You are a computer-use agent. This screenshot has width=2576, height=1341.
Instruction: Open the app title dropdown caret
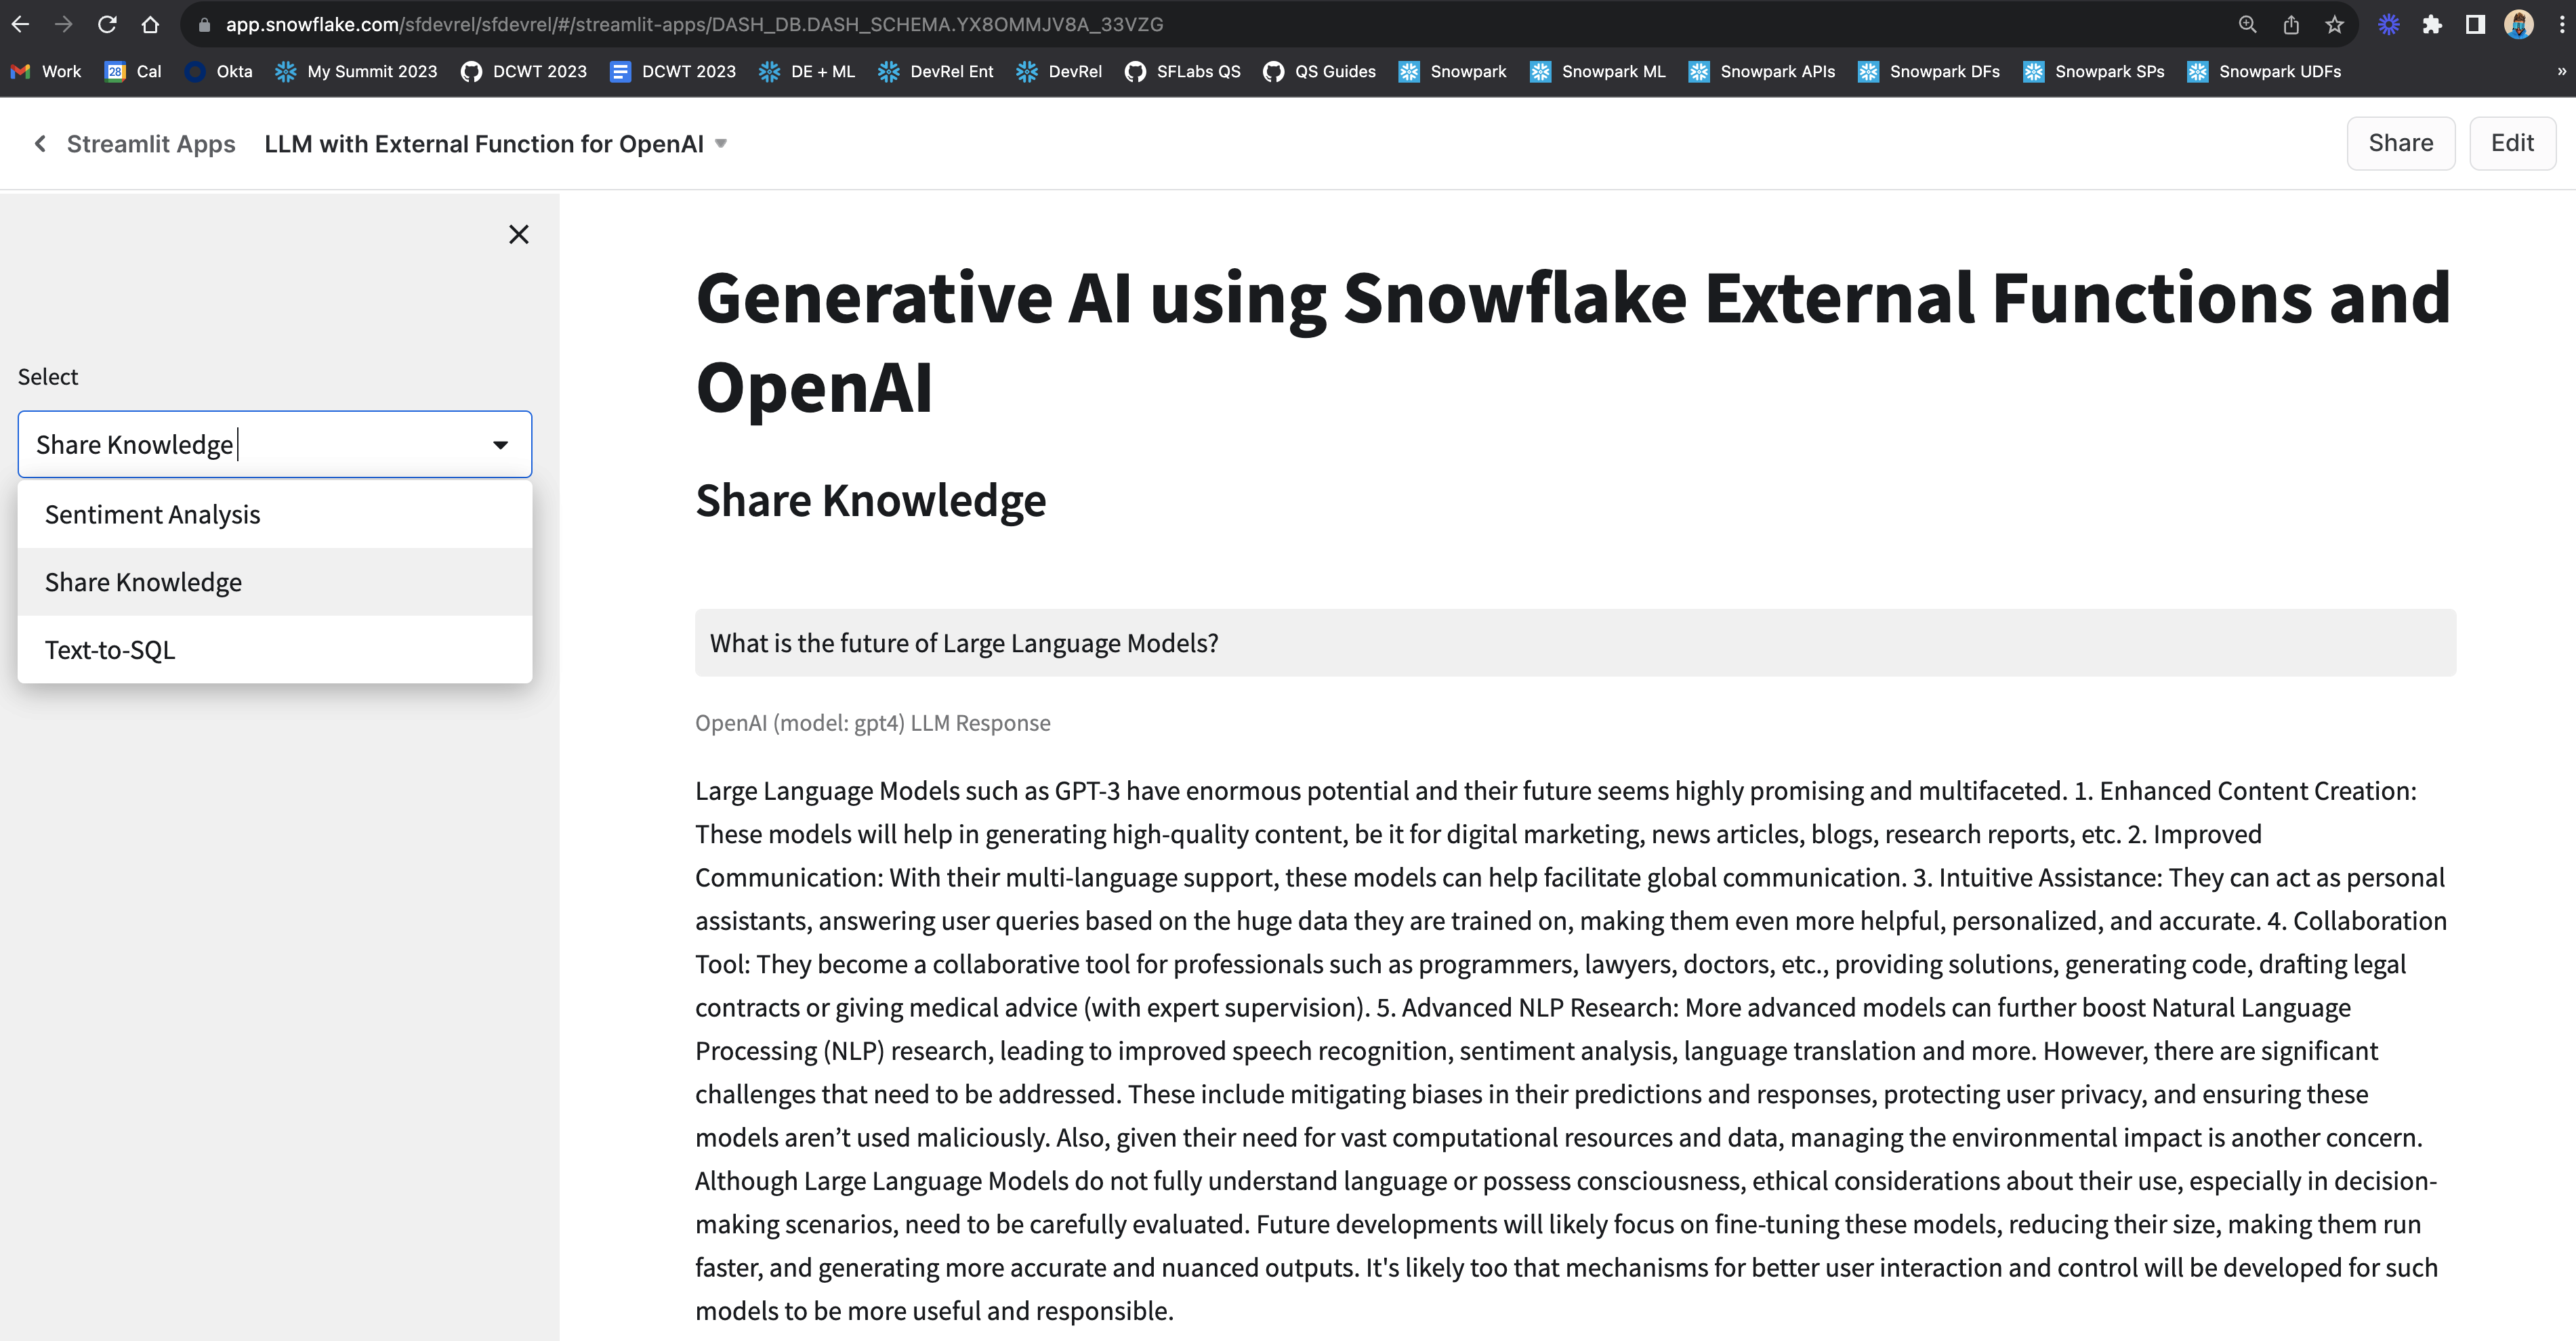(721, 144)
